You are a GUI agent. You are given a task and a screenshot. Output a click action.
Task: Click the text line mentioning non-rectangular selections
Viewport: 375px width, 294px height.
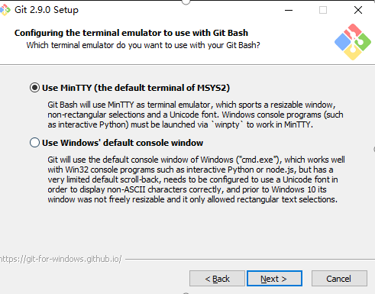[196, 115]
